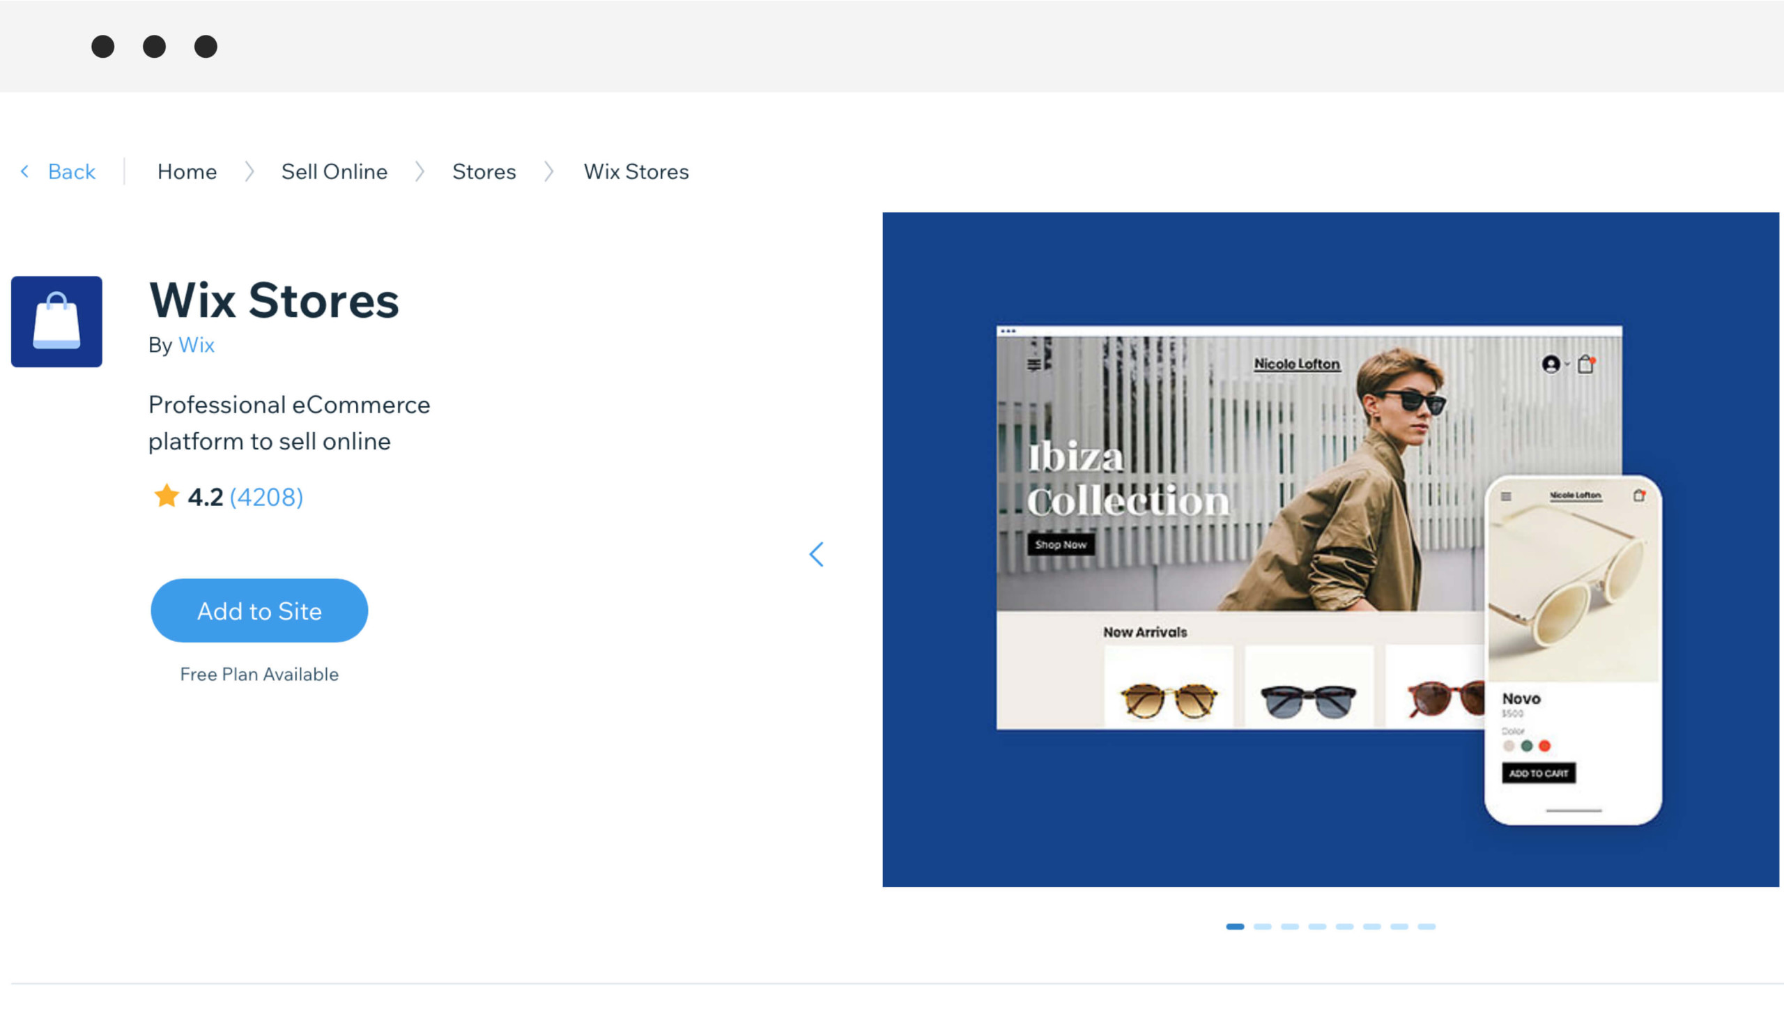This screenshot has width=1784, height=1030.
Task: Select the last carousel indicator
Action: (x=1426, y=927)
